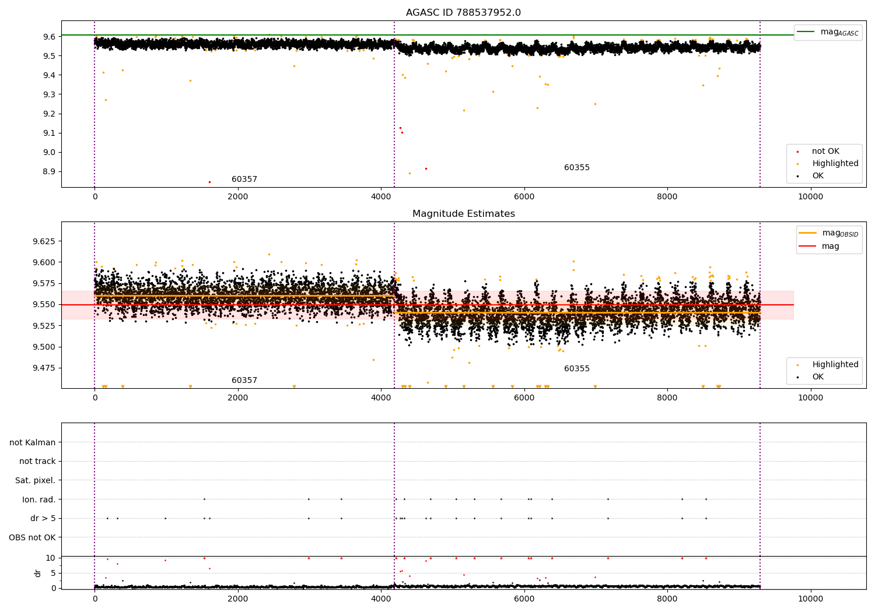
Task: Click the mag AGASC legend entry
Action: pos(828,32)
